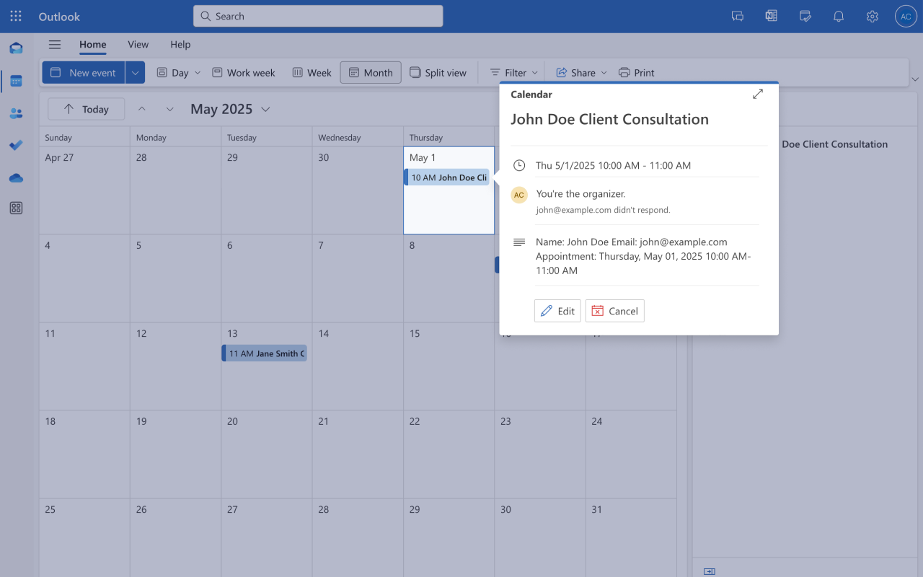Switch to Month view
Screen dimensions: 923x577
point(371,72)
